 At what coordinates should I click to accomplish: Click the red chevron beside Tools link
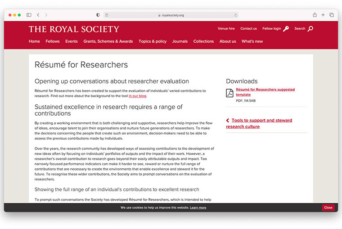coord(228,121)
